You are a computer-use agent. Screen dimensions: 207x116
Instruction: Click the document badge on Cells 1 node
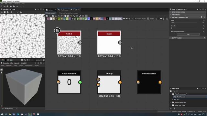tap(57, 31)
